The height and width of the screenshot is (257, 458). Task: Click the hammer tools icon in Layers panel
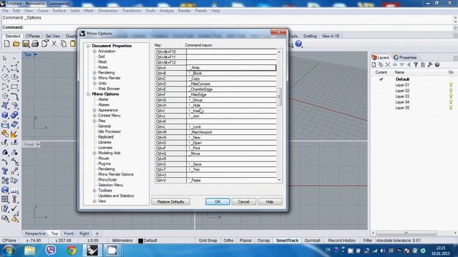(x=430, y=65)
